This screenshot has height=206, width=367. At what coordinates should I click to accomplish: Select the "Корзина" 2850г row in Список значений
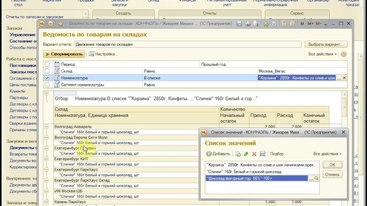(262, 165)
